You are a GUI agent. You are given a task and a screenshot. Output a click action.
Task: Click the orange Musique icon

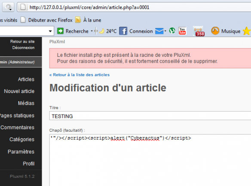pyautogui.click(x=215, y=31)
